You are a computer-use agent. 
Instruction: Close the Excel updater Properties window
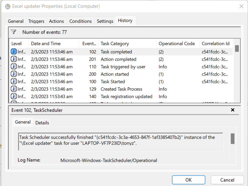[241, 6]
